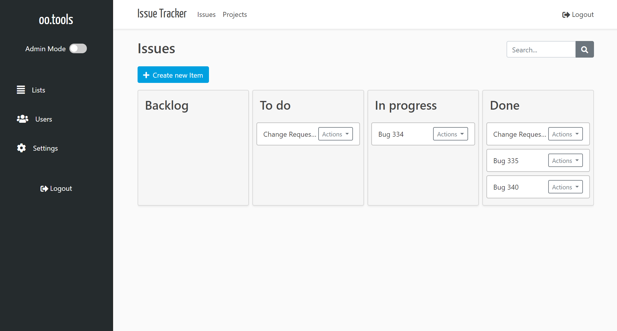Click the Settings gear icon
The image size is (617, 331).
coord(21,148)
